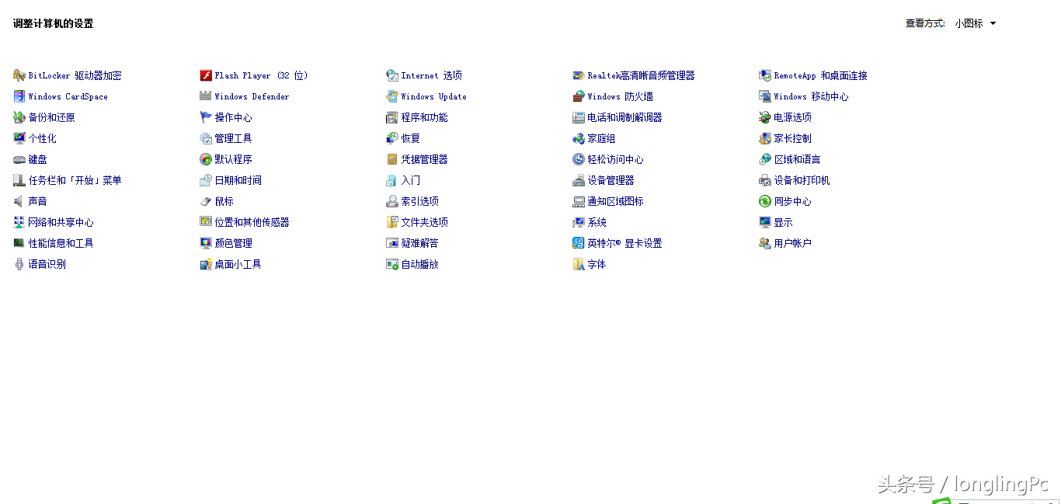1061x504 pixels.
Task: Open the 入门 link
Action: (410, 180)
